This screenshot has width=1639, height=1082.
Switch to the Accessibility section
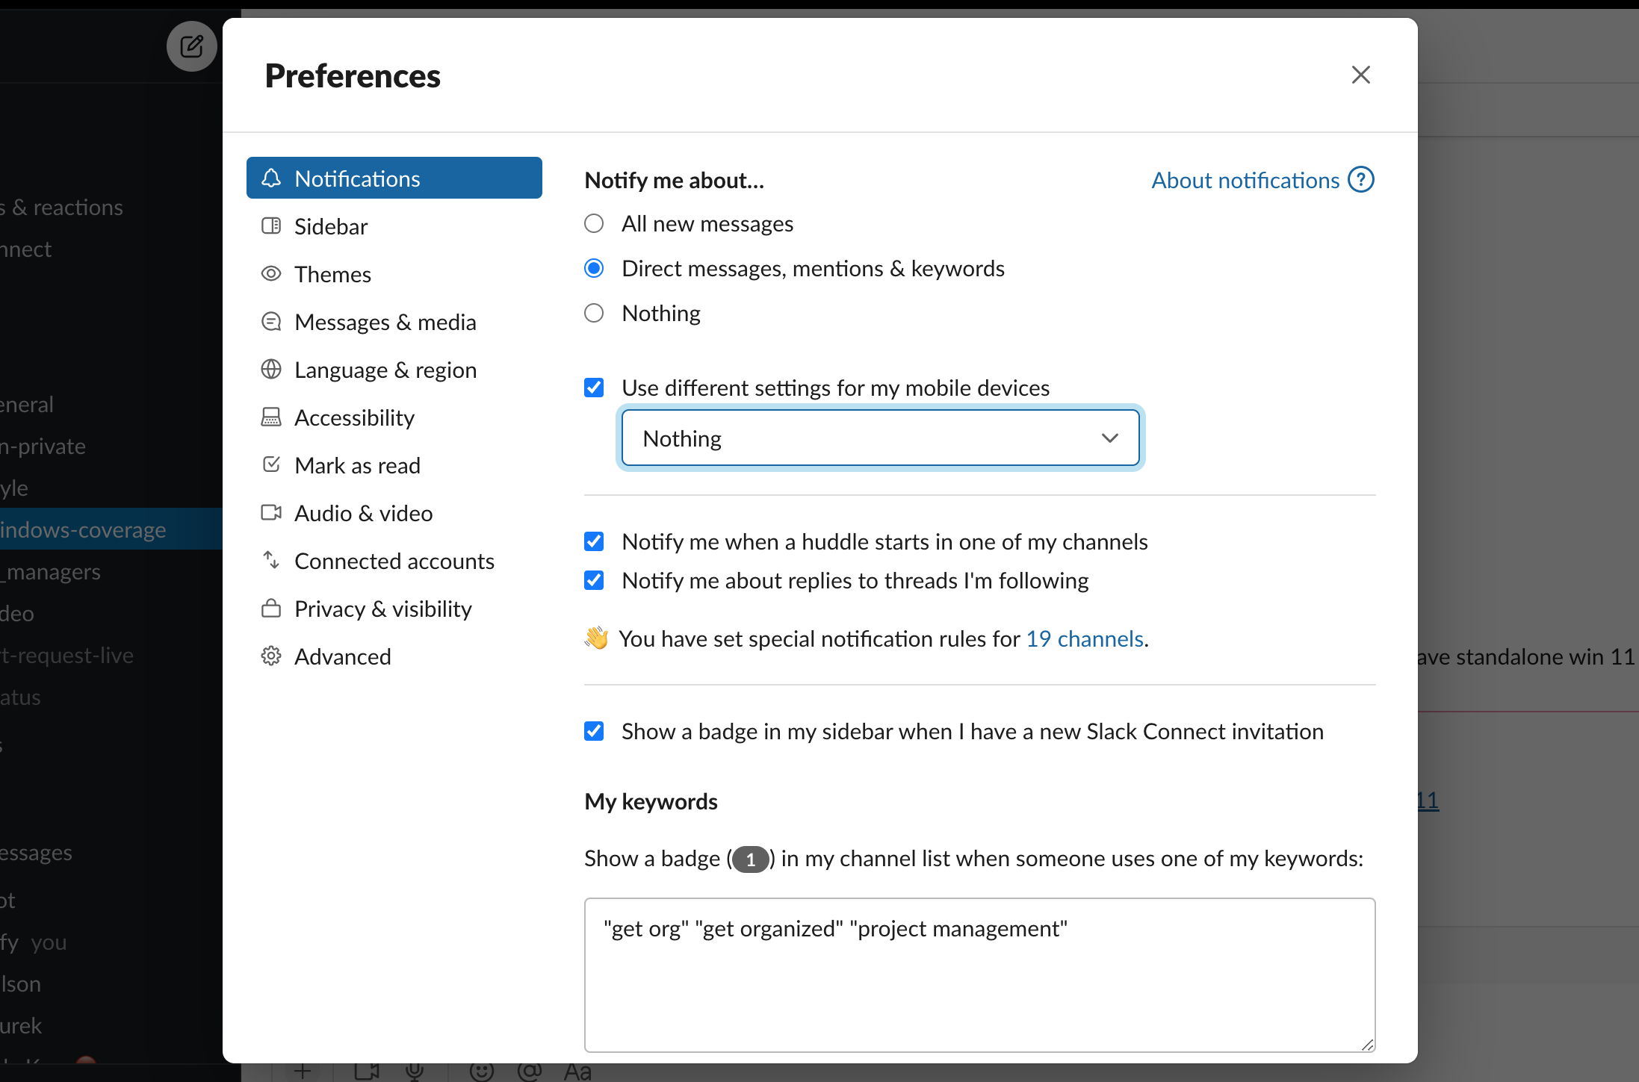pos(354,417)
